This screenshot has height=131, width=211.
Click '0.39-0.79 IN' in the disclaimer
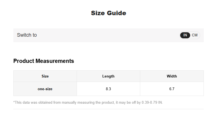[x=152, y=103]
